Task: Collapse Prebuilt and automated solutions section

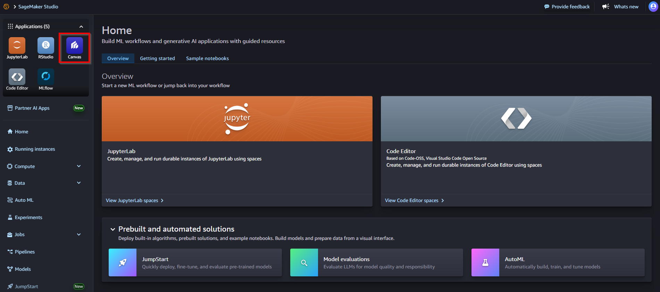Action: coord(113,229)
